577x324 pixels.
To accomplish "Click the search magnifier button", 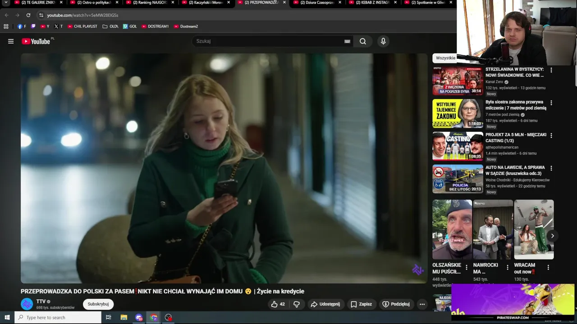I will (363, 41).
